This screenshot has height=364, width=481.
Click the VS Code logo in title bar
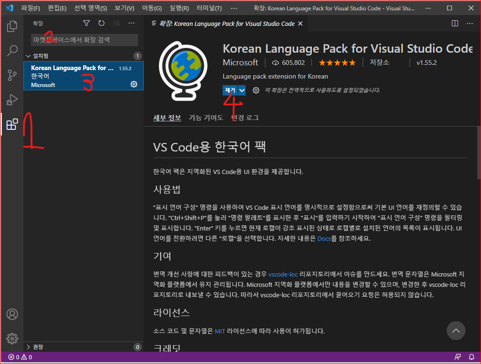pos(9,8)
